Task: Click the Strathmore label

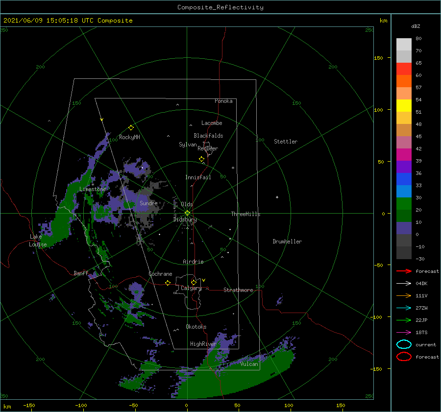Action: 238,290
